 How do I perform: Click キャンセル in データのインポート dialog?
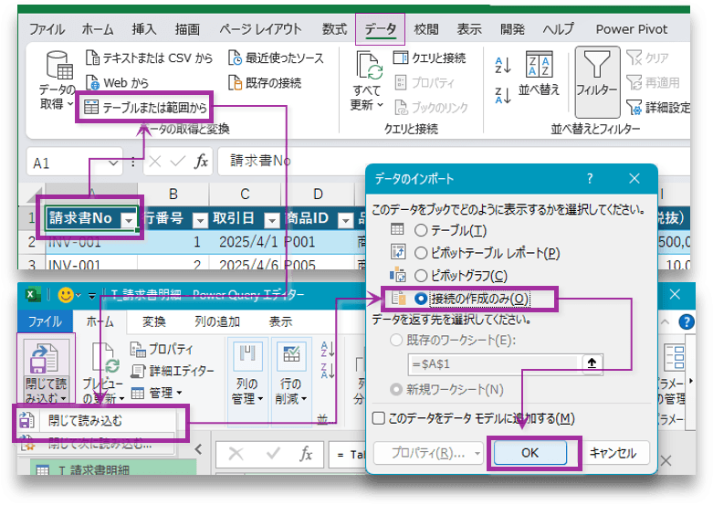point(613,453)
